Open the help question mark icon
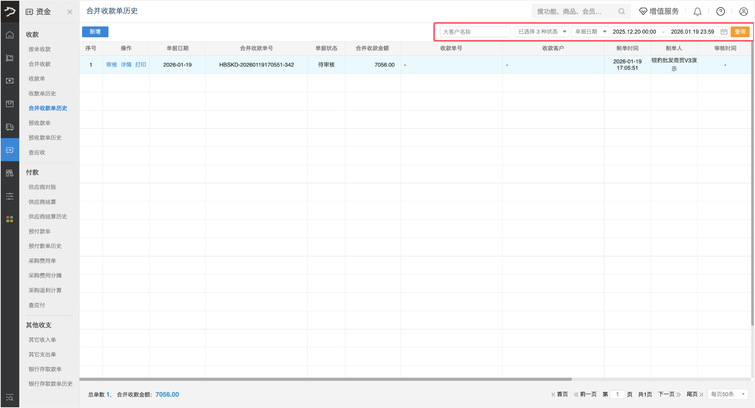This screenshot has width=755, height=408. 720,12
